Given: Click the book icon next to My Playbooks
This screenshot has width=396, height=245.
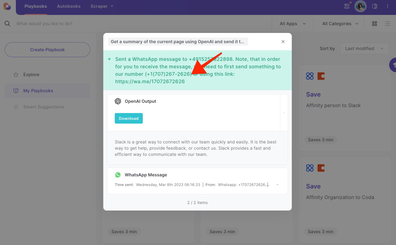Looking at the screenshot, I should (x=16, y=90).
